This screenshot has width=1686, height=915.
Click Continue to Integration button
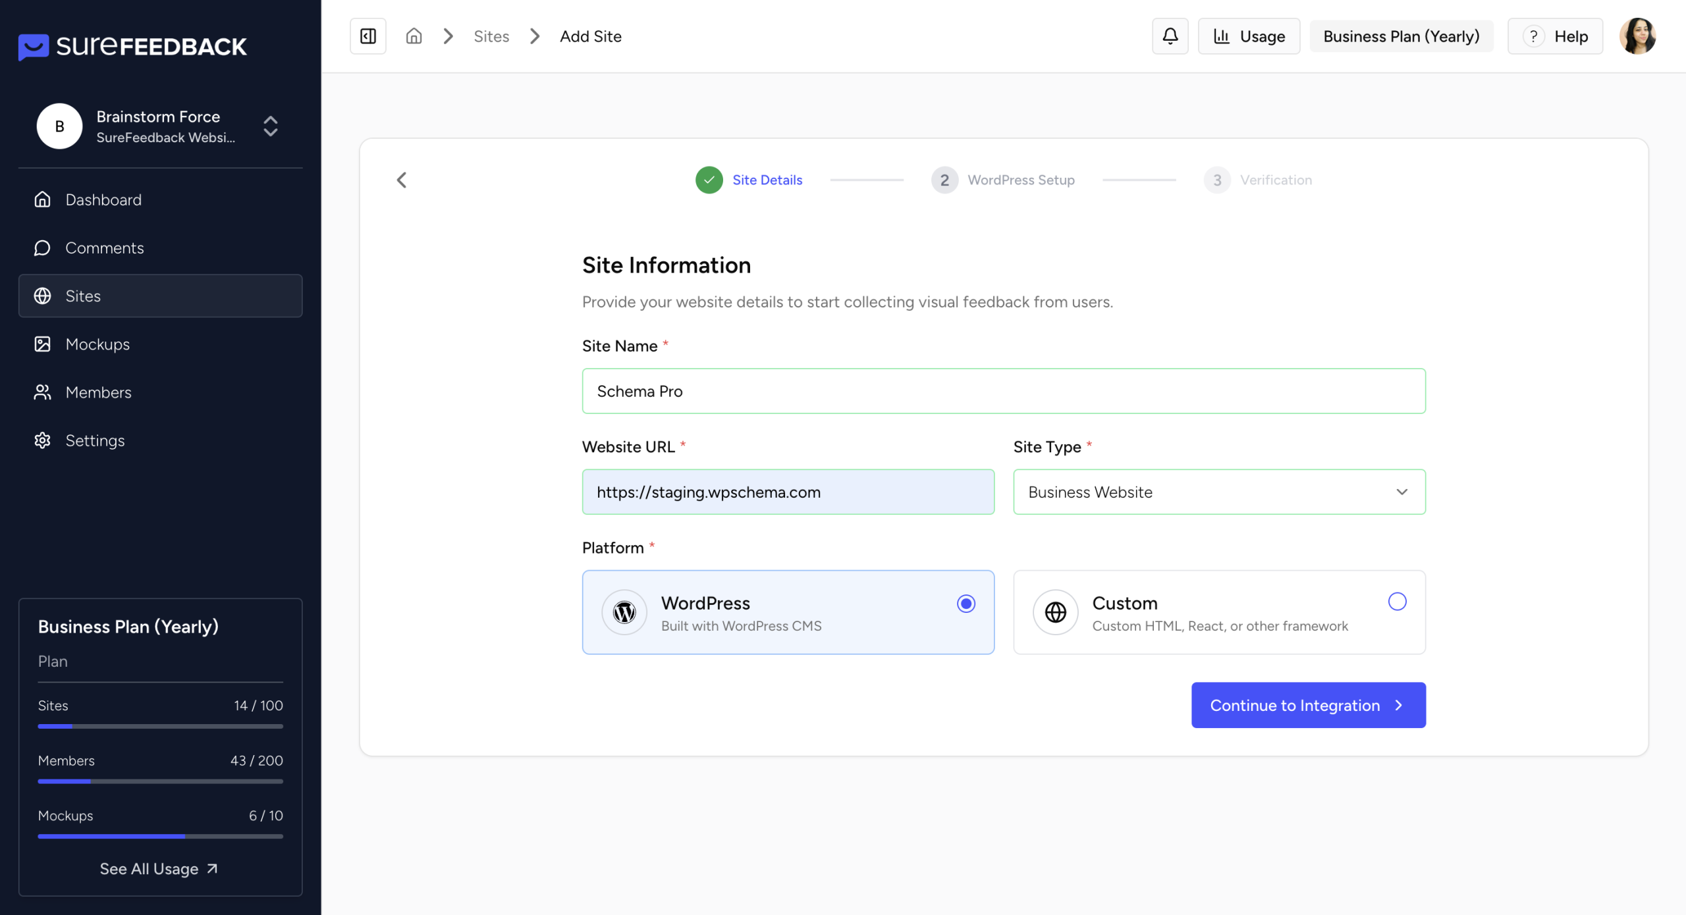click(1308, 705)
